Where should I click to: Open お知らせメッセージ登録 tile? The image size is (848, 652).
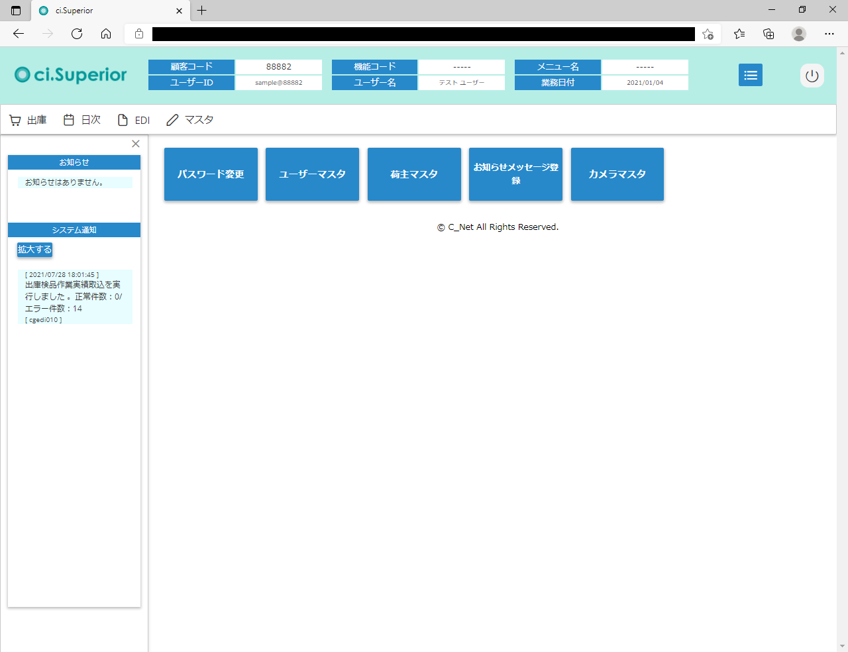[515, 174]
